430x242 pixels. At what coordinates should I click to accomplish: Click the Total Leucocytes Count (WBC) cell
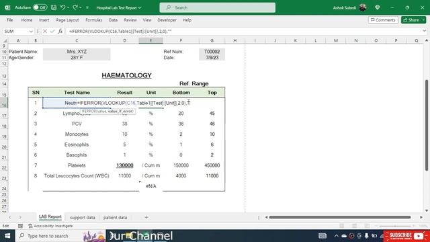click(x=77, y=176)
